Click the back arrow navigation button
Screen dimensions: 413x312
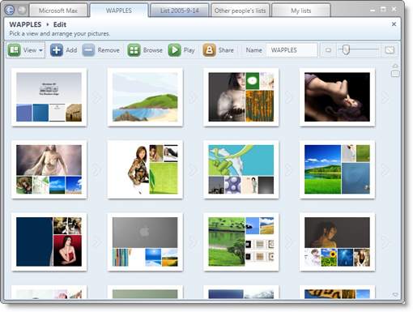point(10,10)
